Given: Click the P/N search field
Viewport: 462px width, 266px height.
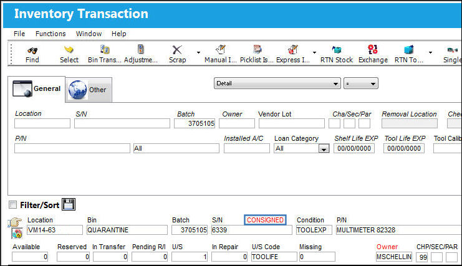Looking at the screenshot, I should coord(72,149).
